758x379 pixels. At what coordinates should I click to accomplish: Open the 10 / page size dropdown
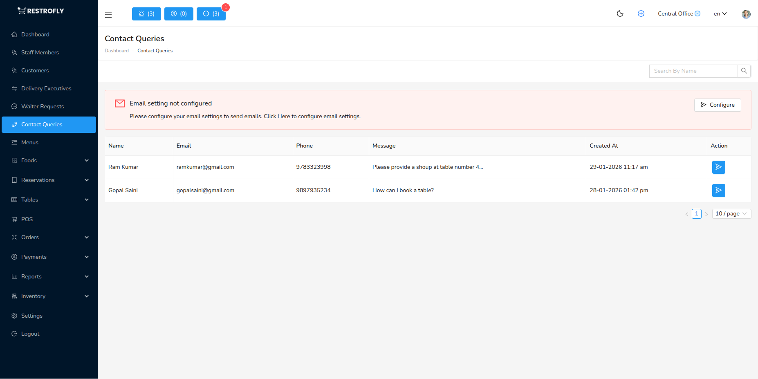tap(731, 213)
